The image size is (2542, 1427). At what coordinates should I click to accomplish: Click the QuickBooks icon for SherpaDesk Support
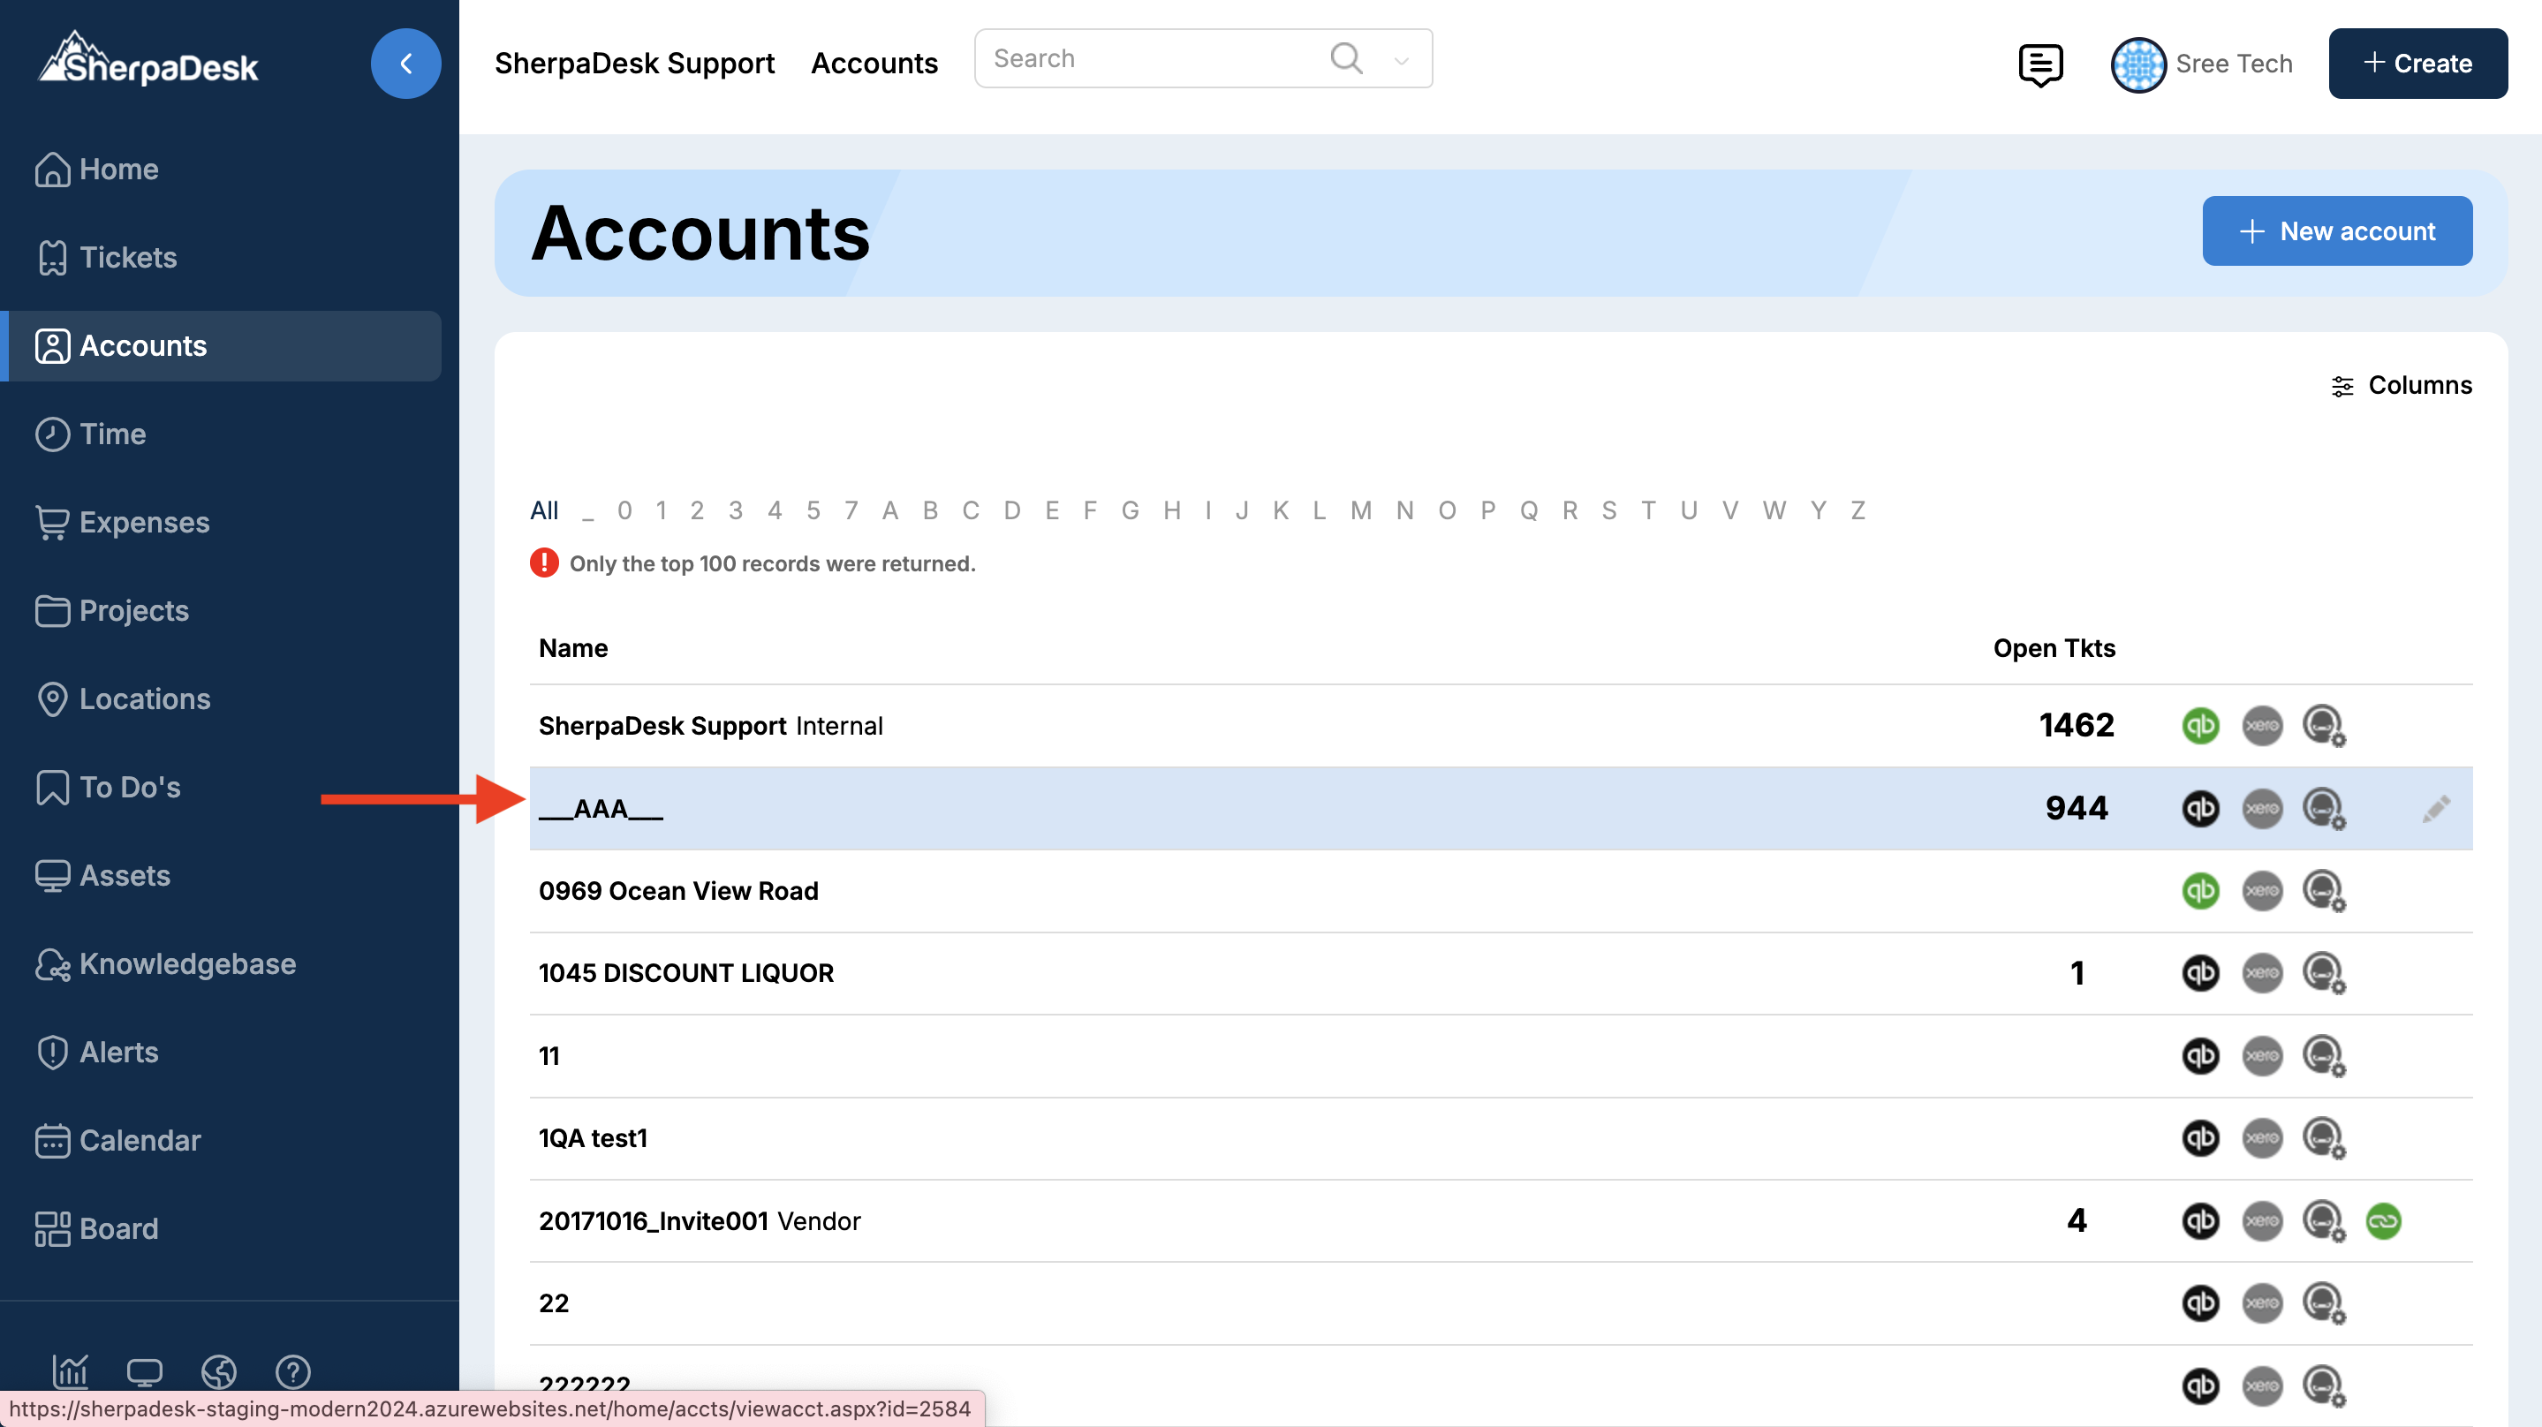point(2199,725)
